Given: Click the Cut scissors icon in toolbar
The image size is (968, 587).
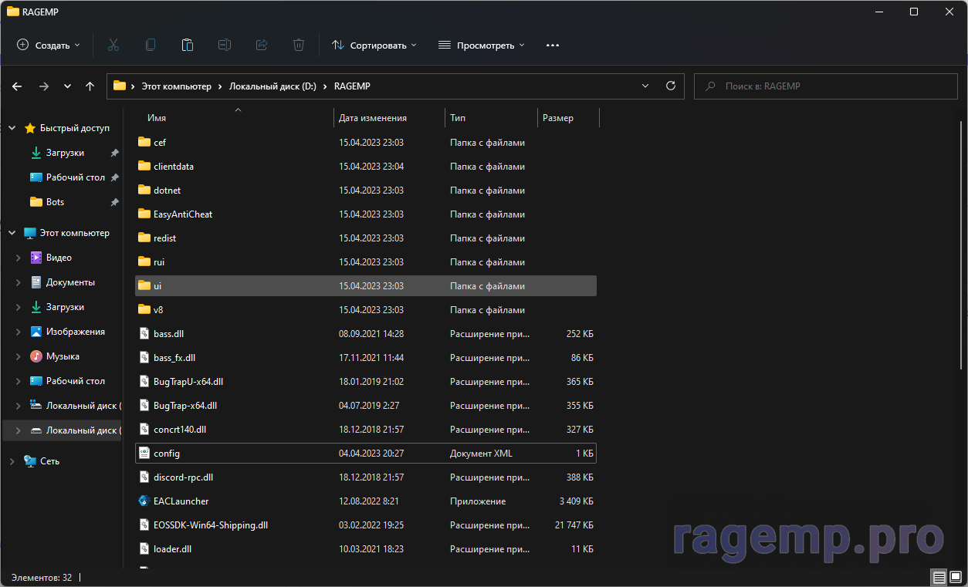Looking at the screenshot, I should (x=113, y=46).
